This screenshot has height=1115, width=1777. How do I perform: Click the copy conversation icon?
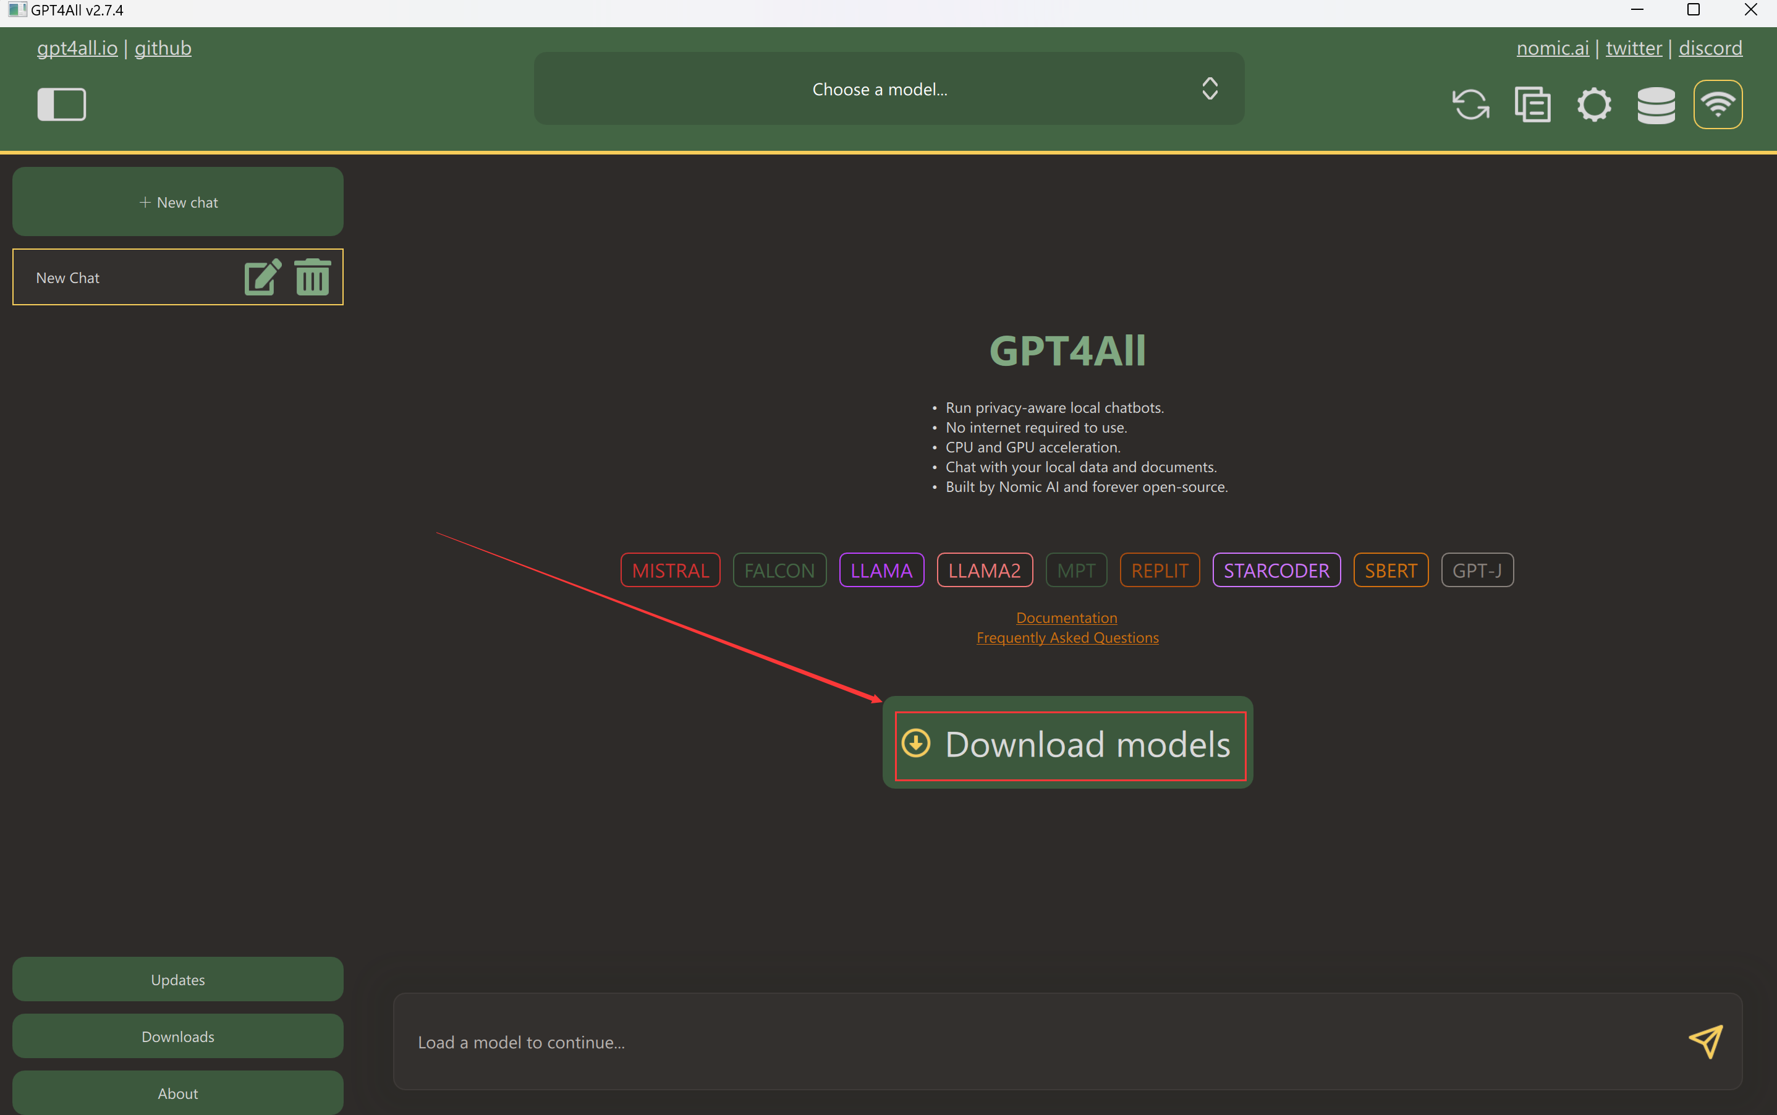[x=1532, y=104]
